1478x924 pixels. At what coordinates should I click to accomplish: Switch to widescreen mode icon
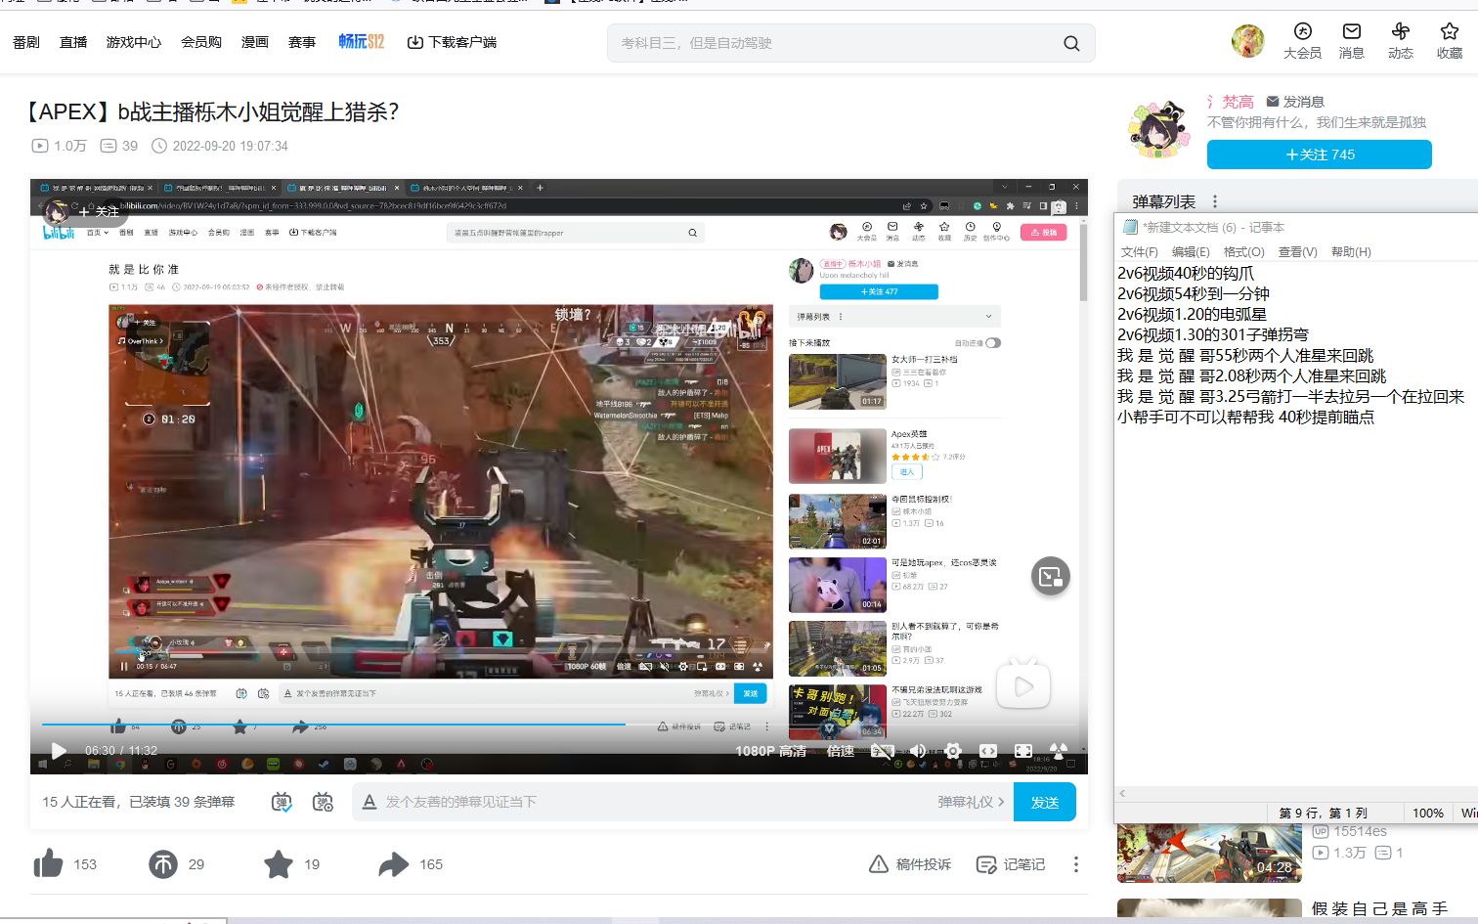tap(988, 751)
